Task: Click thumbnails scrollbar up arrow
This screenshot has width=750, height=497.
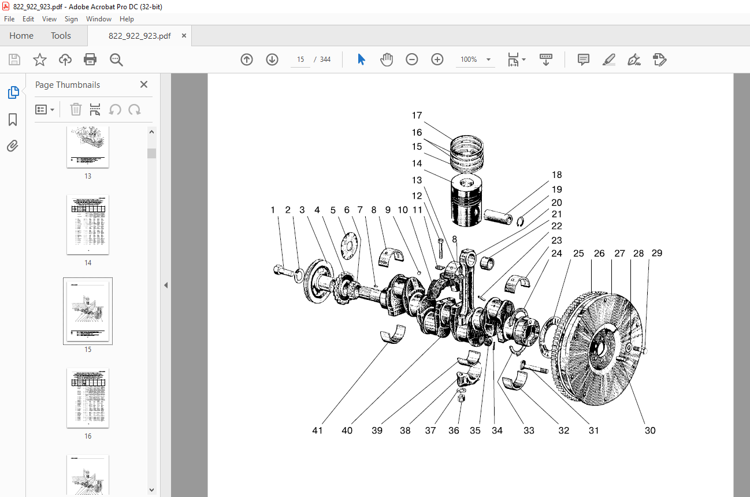Action: tap(152, 132)
